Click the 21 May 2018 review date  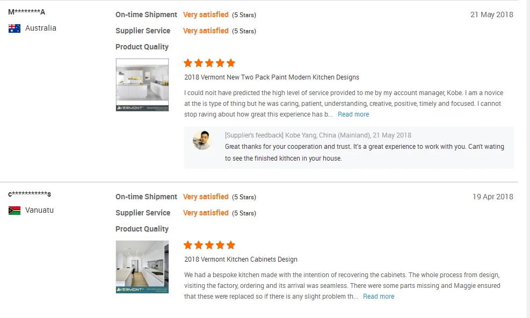[491, 15]
